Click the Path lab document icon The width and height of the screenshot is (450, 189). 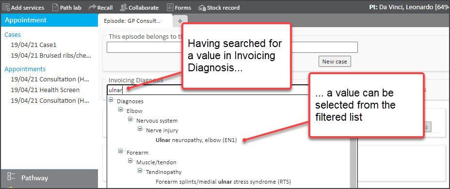tap(55, 7)
